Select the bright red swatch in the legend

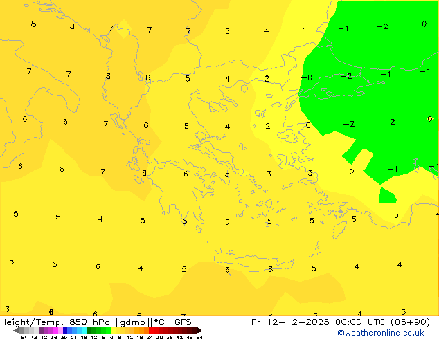[152, 330]
